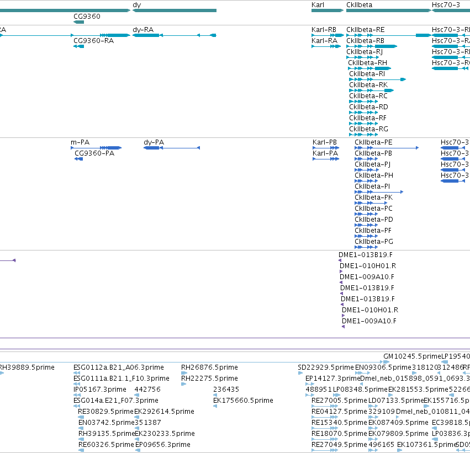The height and width of the screenshot is (453, 470).
Task: Select the CkIIbeta-PB protein label
Action: pos(373,153)
